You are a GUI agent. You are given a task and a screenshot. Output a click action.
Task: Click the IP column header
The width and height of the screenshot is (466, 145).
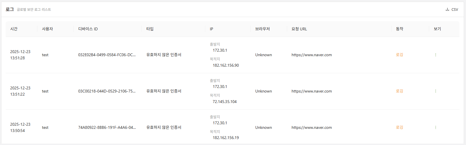(211, 29)
